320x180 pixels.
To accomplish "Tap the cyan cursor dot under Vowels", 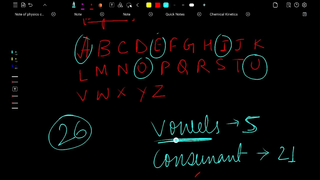I will tap(176, 140).
